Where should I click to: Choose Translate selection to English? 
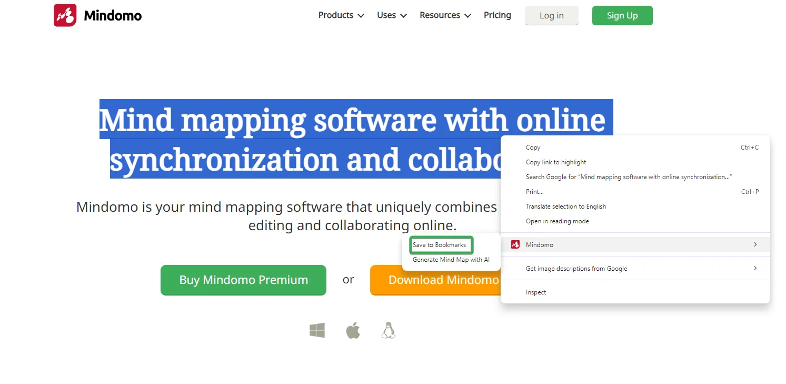635,206
